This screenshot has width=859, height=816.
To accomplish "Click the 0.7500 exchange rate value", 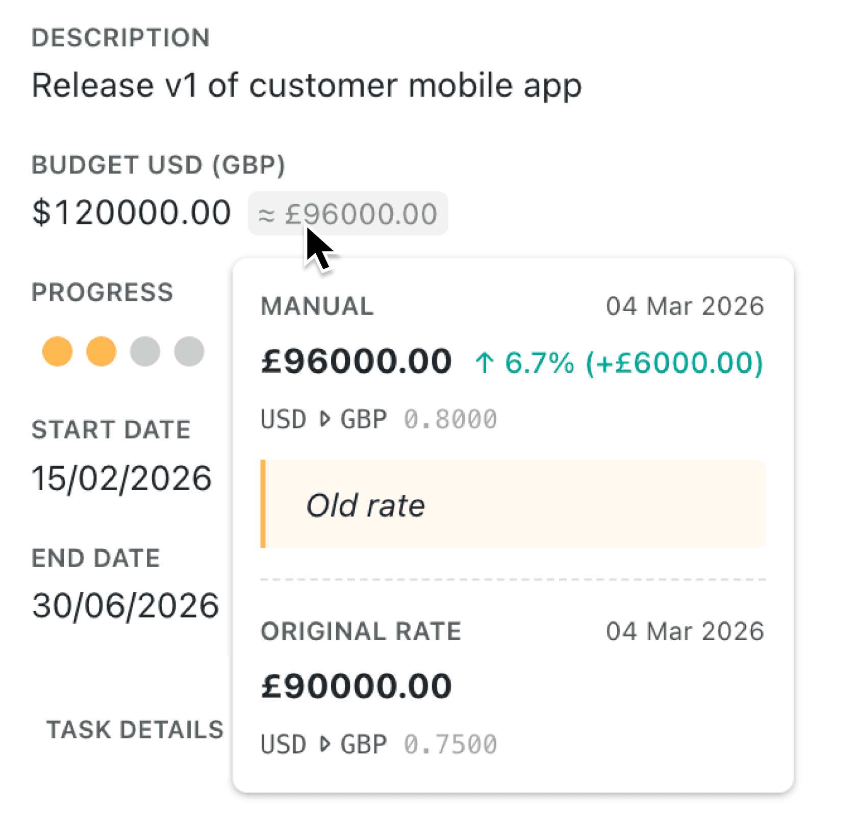I will click(449, 744).
